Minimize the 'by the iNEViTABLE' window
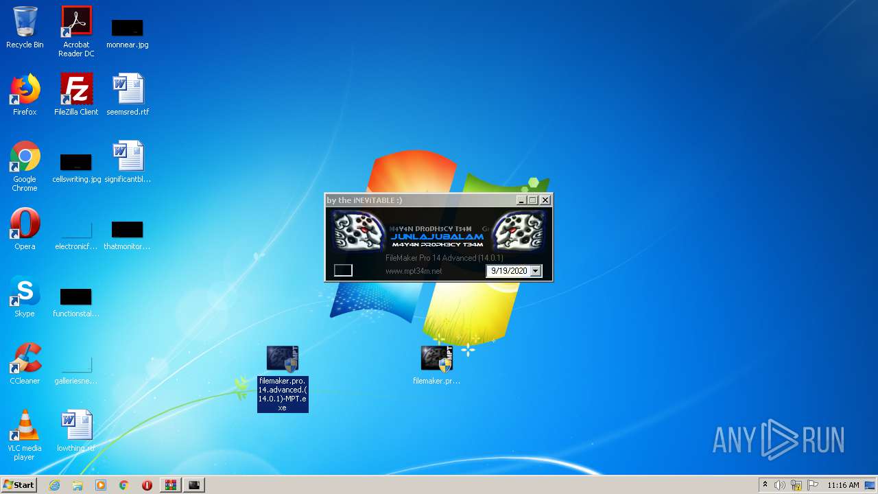The height and width of the screenshot is (494, 878). click(521, 200)
